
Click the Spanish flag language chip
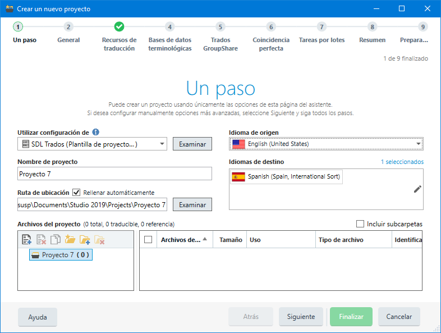[x=286, y=177]
